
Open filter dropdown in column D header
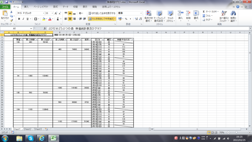[51, 40]
